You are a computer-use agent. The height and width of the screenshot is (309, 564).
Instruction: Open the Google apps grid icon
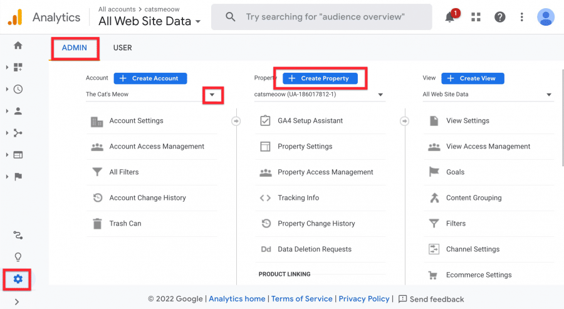(x=476, y=17)
